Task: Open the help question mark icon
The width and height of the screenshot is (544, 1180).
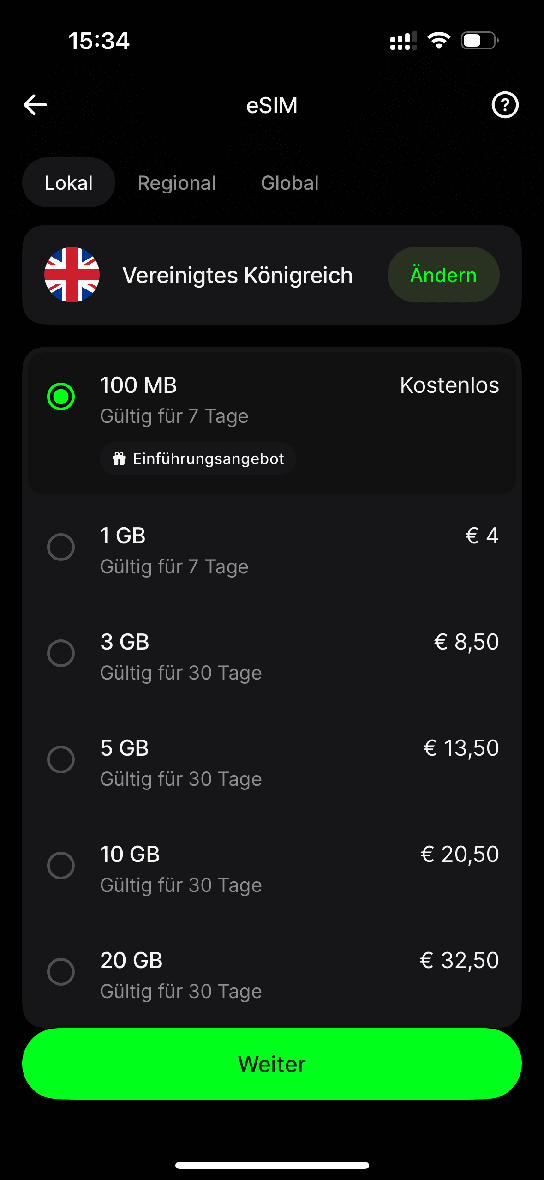Action: (x=505, y=105)
